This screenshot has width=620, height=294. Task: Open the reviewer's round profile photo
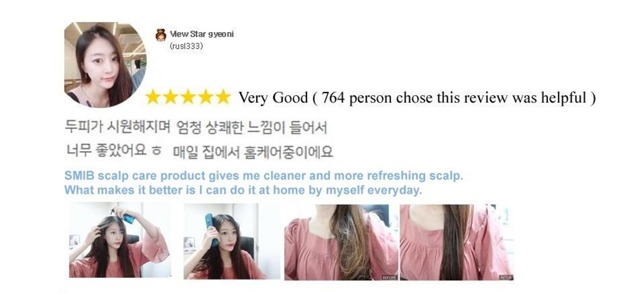(105, 64)
